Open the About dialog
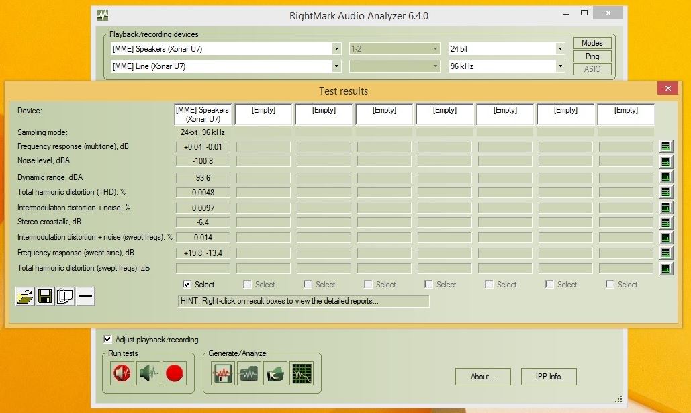Viewport: 691px width, 413px height. pyautogui.click(x=483, y=377)
